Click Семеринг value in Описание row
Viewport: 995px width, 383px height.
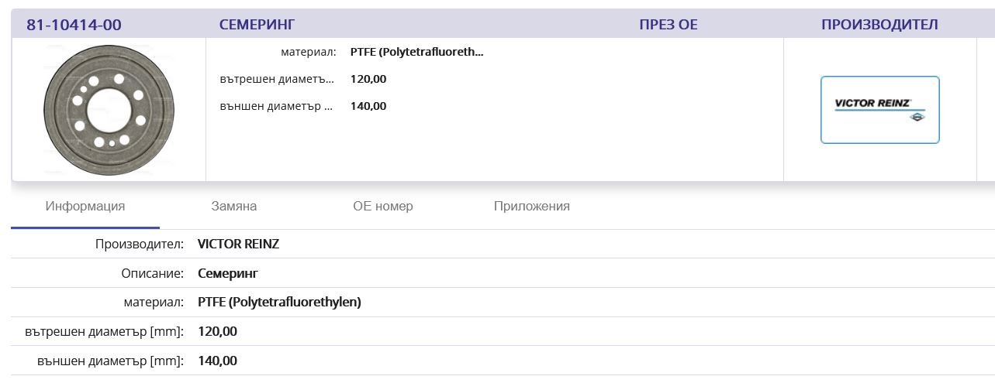(x=228, y=273)
